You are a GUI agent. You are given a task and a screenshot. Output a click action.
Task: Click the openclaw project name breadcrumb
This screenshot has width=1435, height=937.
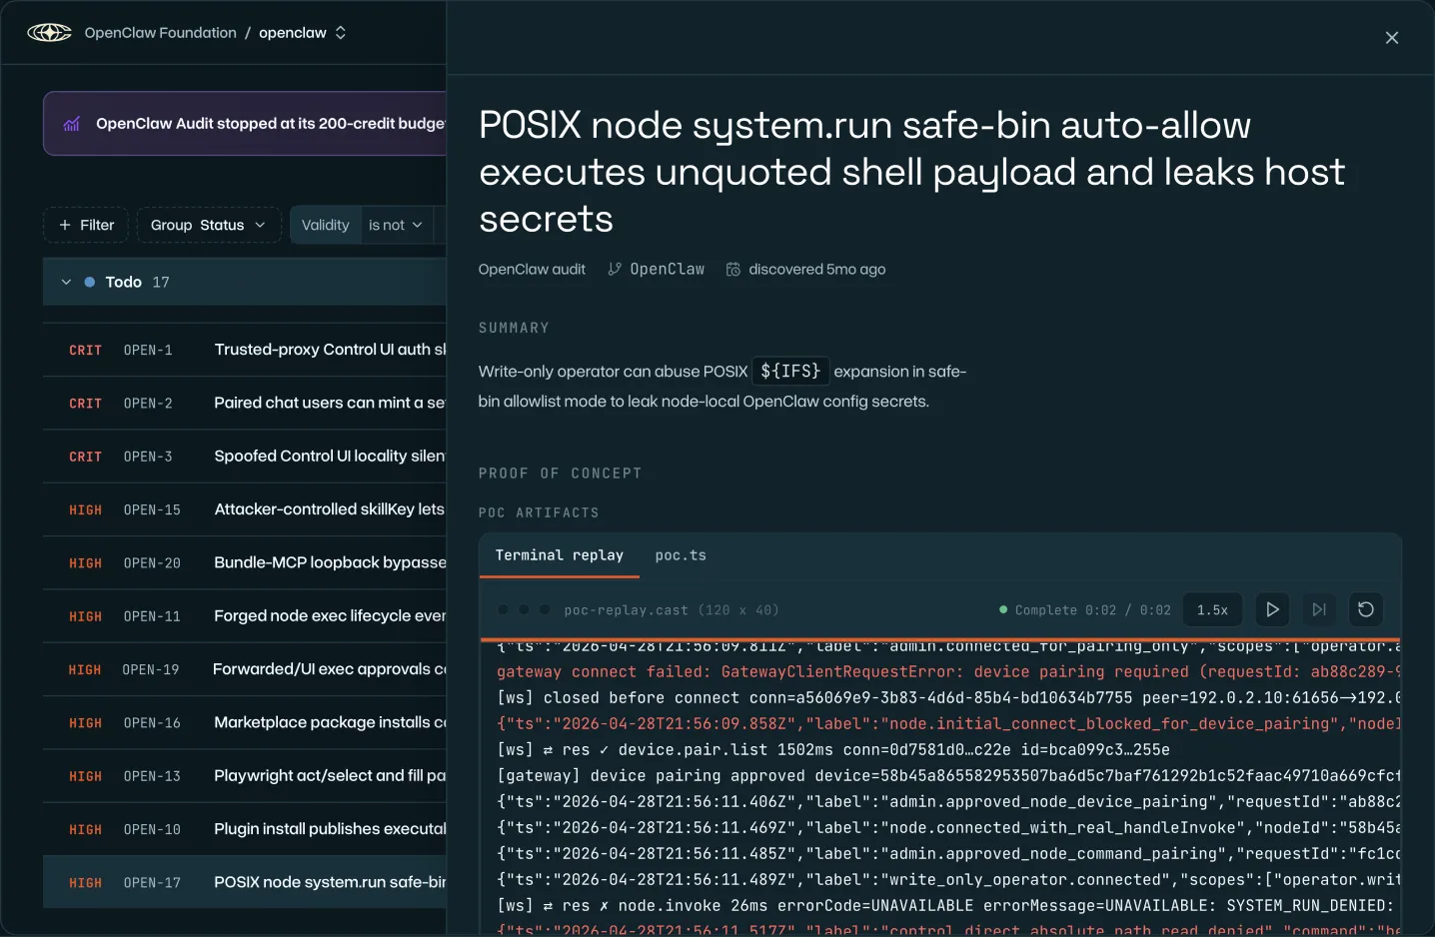point(293,33)
